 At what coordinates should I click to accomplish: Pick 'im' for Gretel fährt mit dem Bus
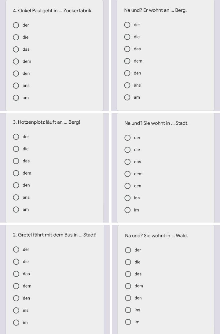pos(16,322)
